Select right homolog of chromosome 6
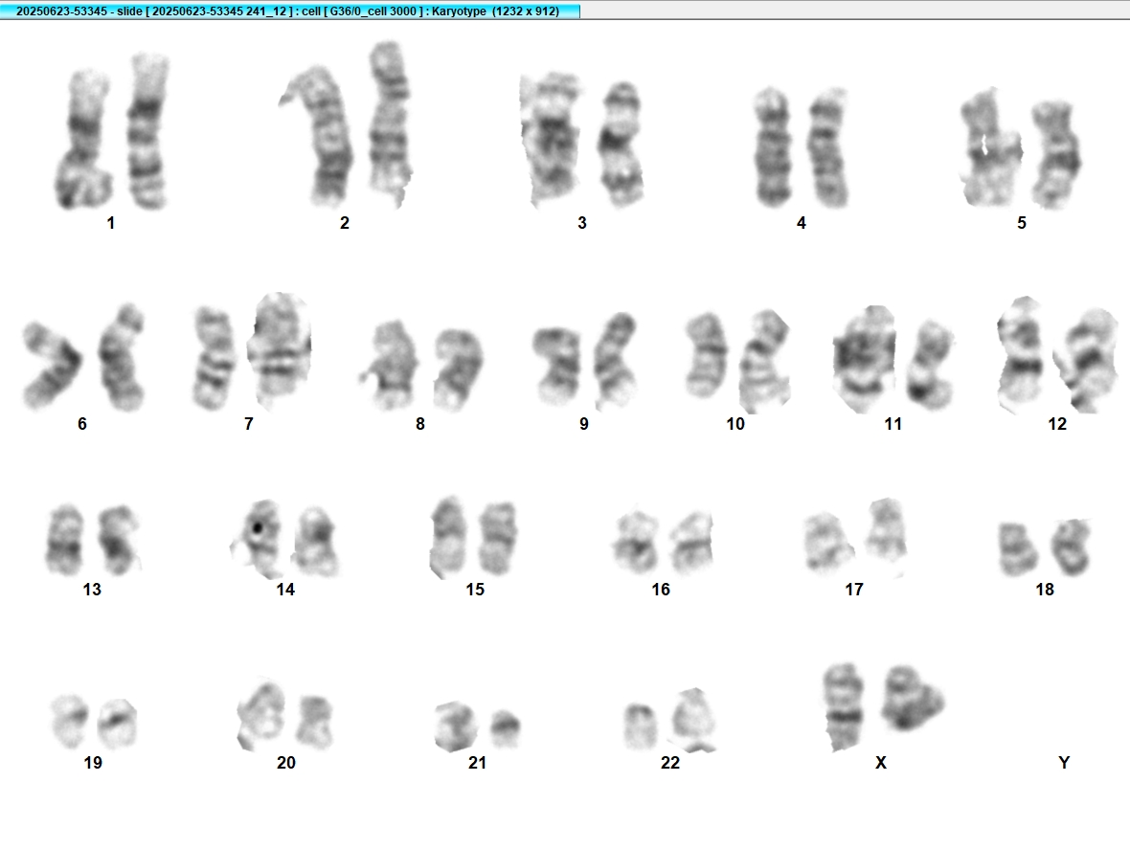 [x=121, y=357]
